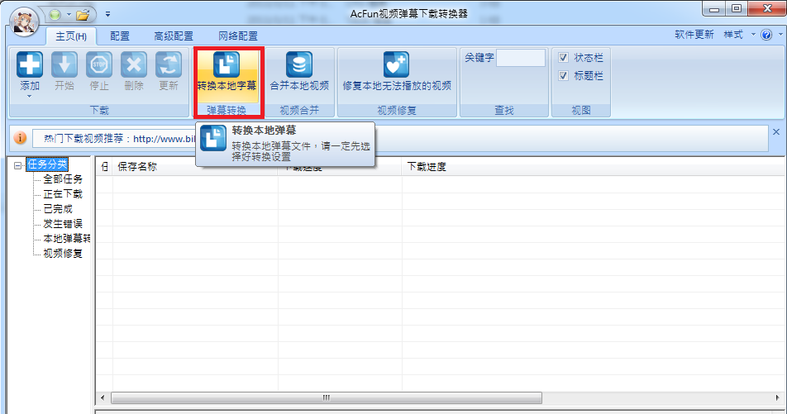Viewport: 787px width, 414px height.
Task: Click the orange info icon in notice bar
Action: [20, 137]
